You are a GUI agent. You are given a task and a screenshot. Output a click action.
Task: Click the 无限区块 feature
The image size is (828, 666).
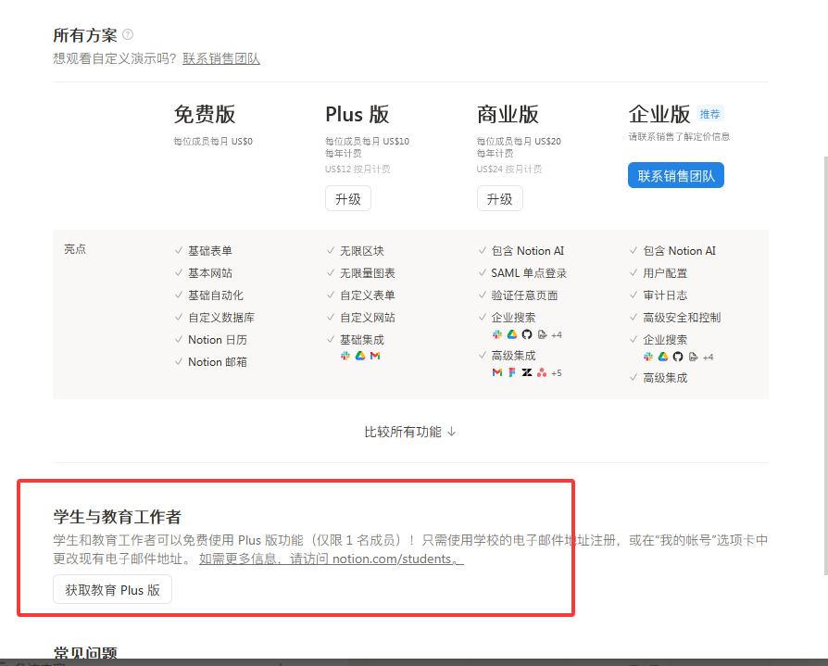point(362,251)
